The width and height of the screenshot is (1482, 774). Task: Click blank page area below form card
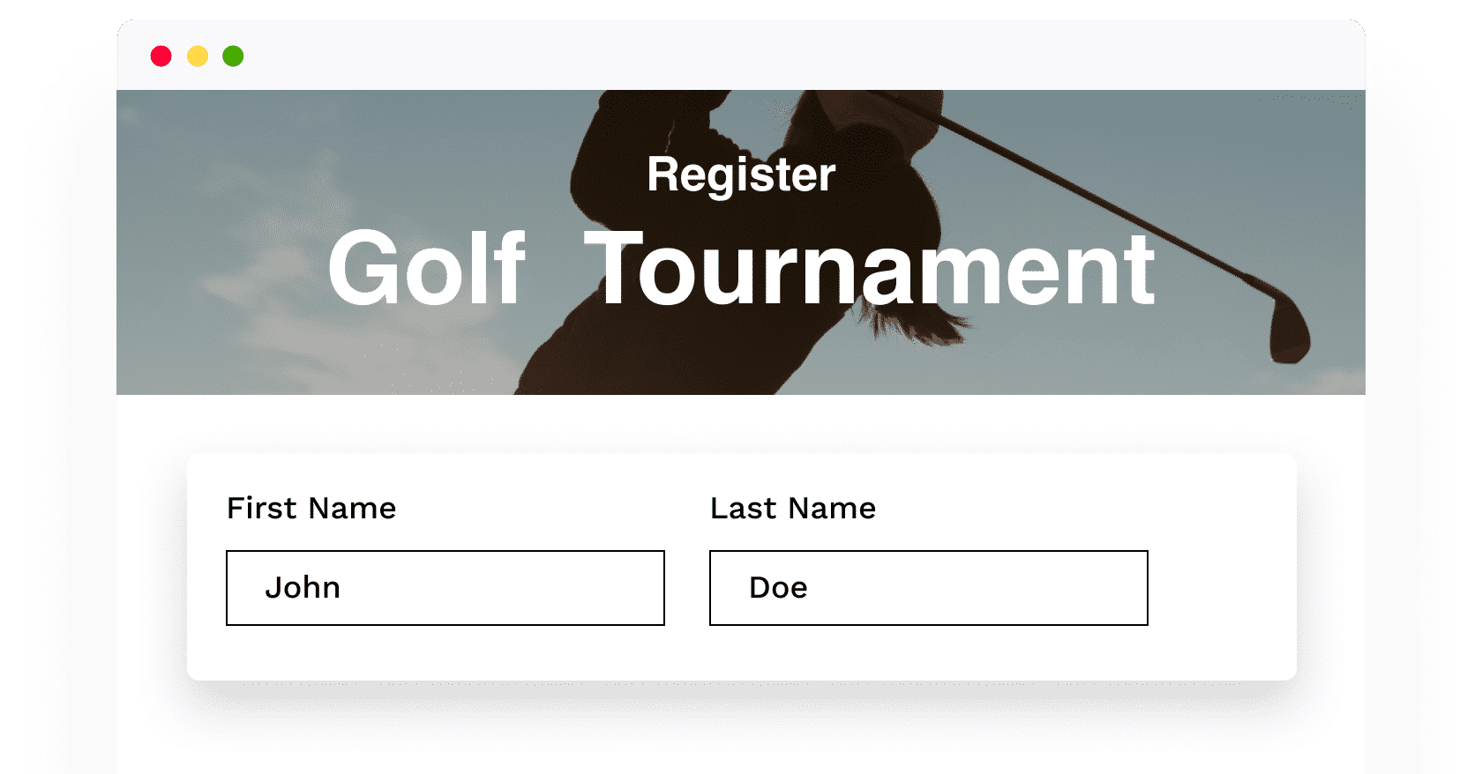741,732
